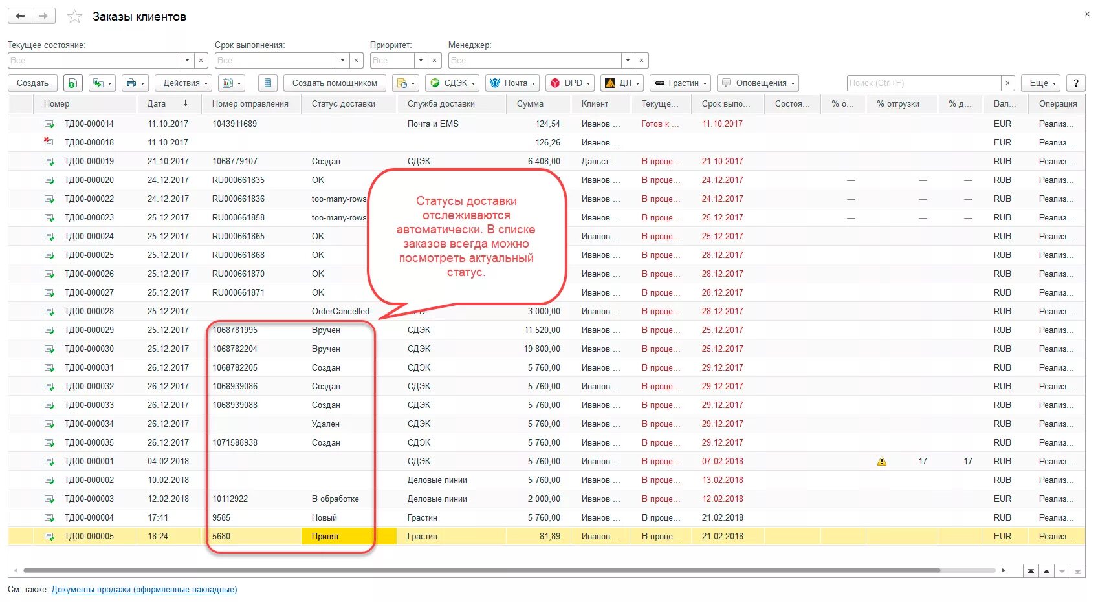
Task: Jump to list start with top arrow
Action: click(1031, 571)
